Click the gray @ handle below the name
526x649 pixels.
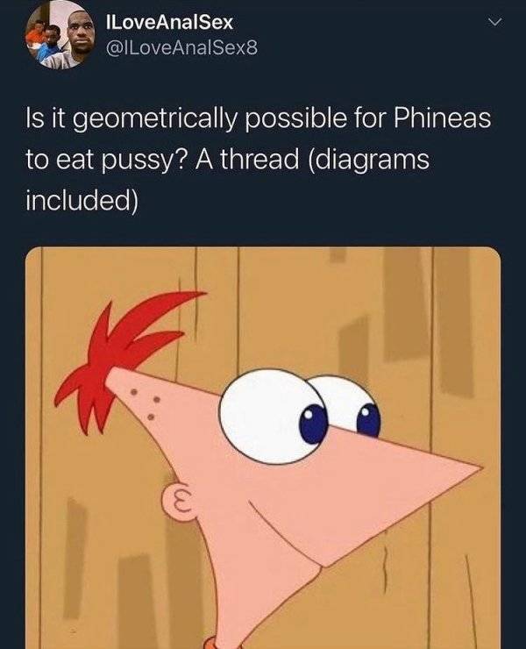tap(182, 48)
